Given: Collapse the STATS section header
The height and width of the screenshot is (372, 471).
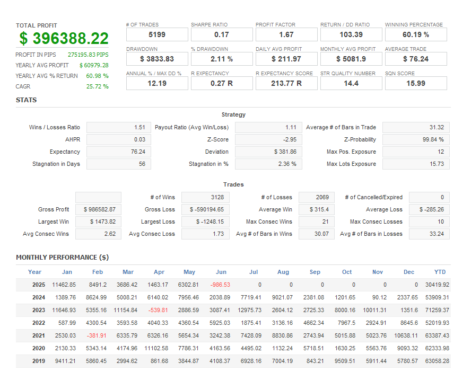Looking at the screenshot, I should click(x=27, y=100).
